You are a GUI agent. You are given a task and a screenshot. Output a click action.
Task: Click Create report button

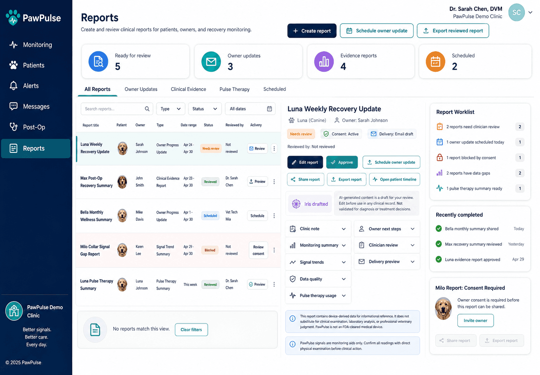click(x=312, y=31)
